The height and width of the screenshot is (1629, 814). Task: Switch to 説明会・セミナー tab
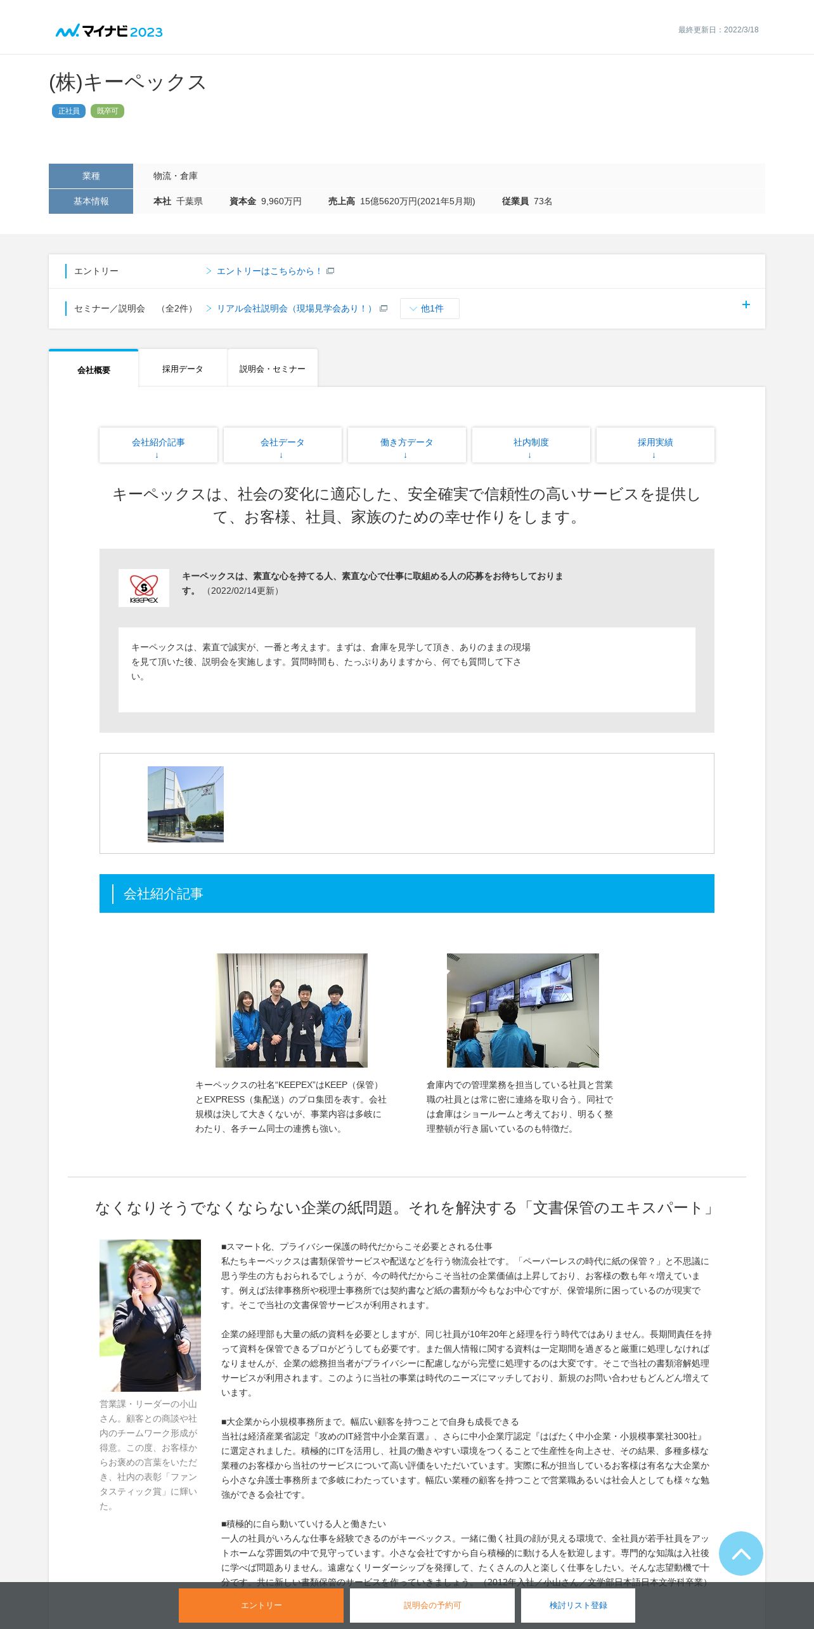coord(273,369)
